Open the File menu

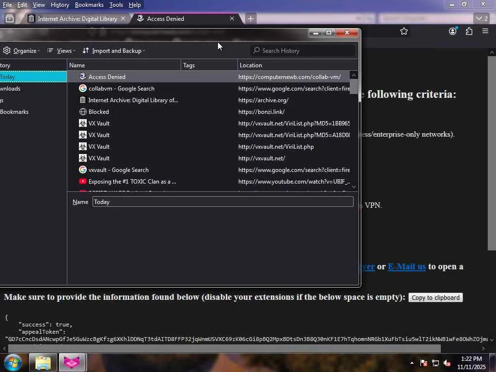pos(7,5)
